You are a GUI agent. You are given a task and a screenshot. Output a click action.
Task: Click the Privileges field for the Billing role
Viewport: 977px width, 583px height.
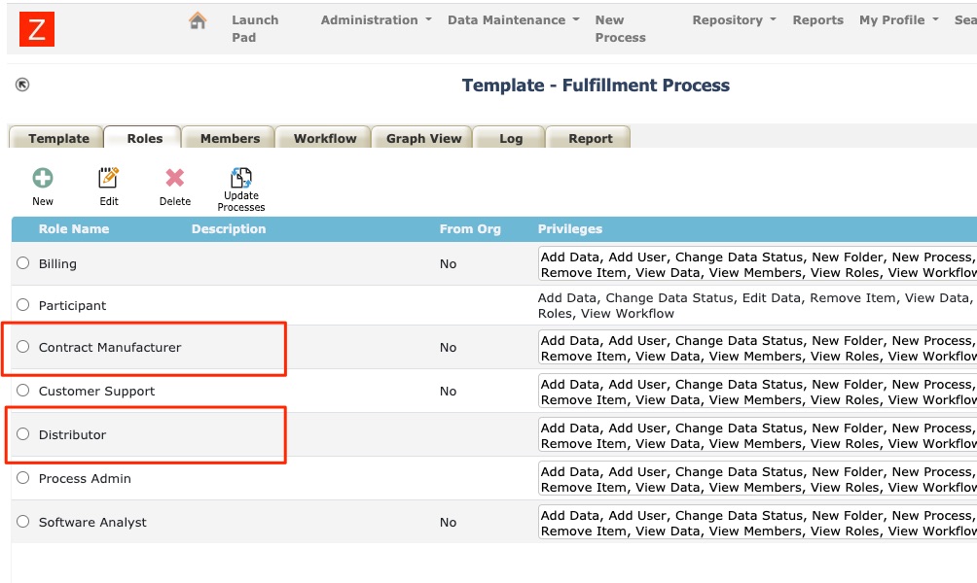pos(756,264)
